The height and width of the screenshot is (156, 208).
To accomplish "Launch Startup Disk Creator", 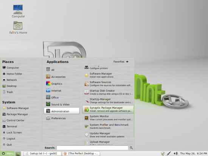I will (108, 92).
